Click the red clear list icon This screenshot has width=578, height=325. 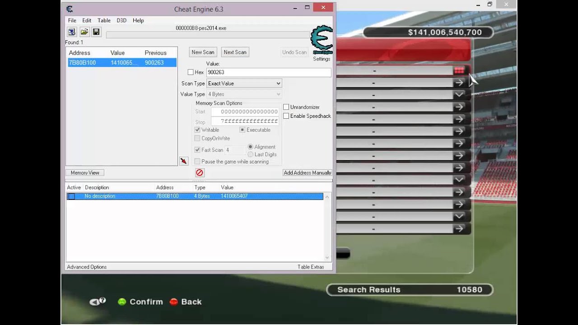tap(200, 172)
